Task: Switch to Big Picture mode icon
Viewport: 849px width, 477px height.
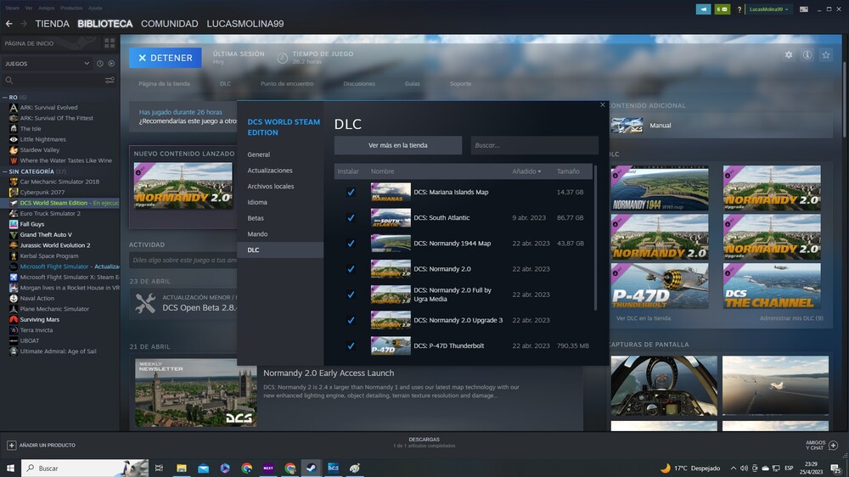Action: 804,9
